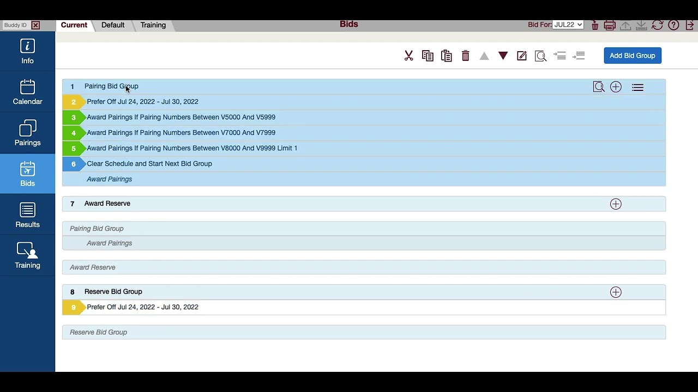Click the green number 3 marker

[74, 117]
